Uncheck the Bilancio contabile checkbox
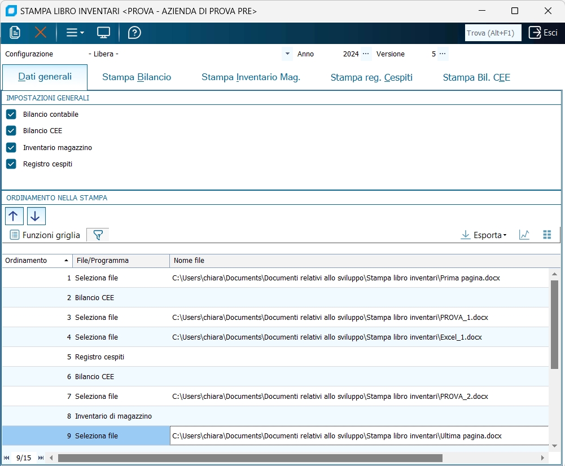This screenshot has width=565, height=466. pyautogui.click(x=11, y=115)
